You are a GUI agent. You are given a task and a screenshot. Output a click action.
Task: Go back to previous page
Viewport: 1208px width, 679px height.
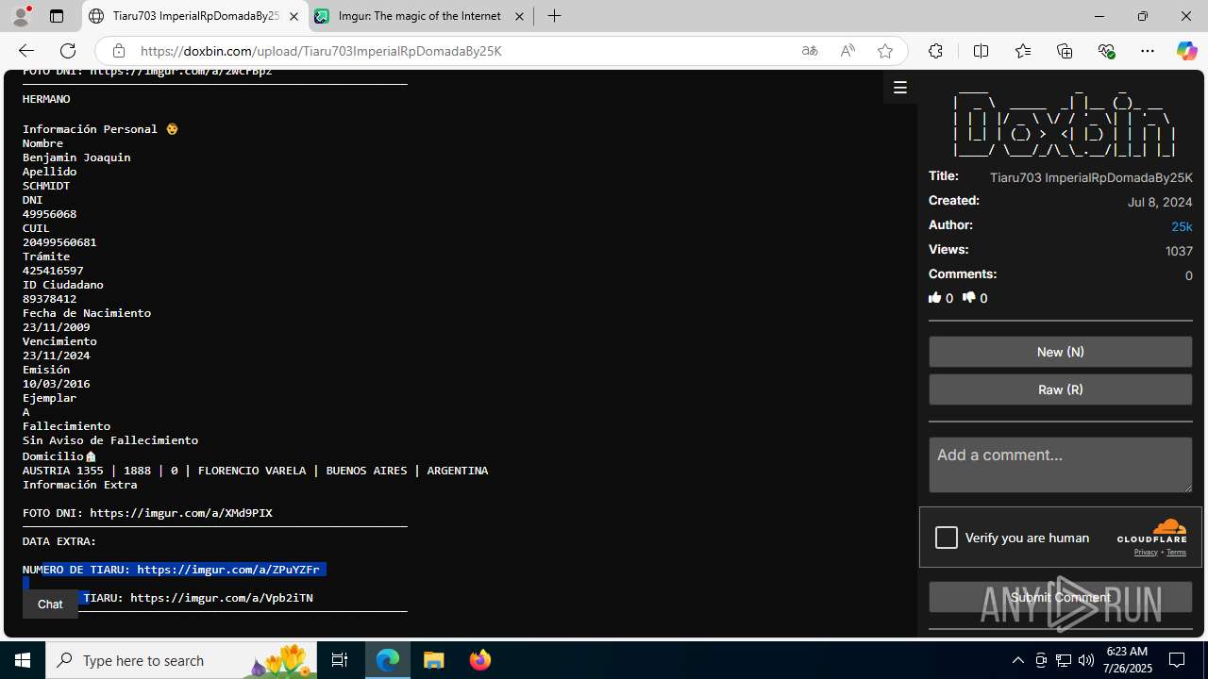tap(26, 51)
